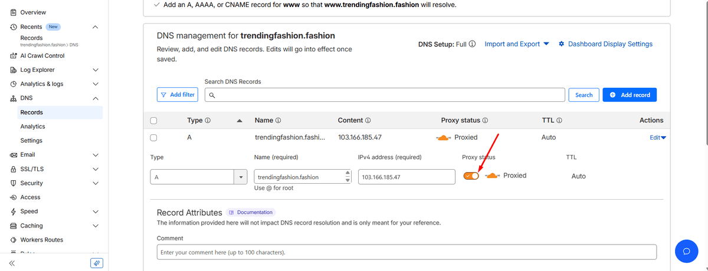Collapse sidebar with double chevron icon
The image size is (708, 271).
12,263
